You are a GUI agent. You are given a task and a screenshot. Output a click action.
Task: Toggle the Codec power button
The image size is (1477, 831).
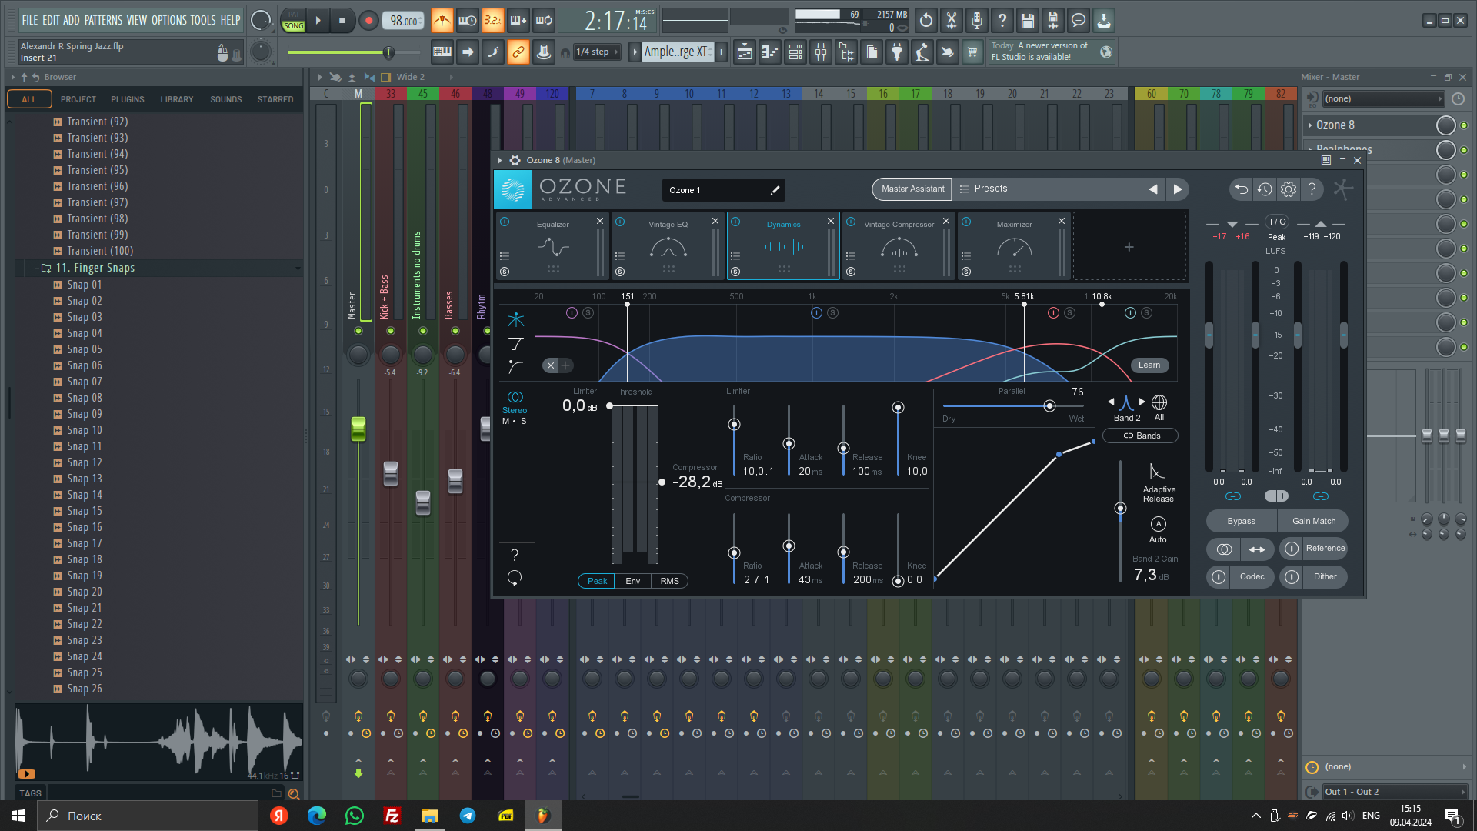1219,576
